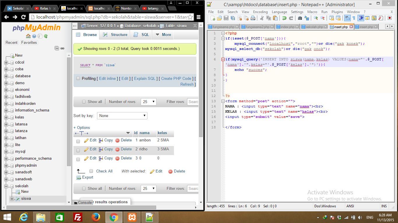Viewport: 398px width, 223px height.
Task: Open phpMyAdmin documentation question mark icon
Action: click(34, 36)
